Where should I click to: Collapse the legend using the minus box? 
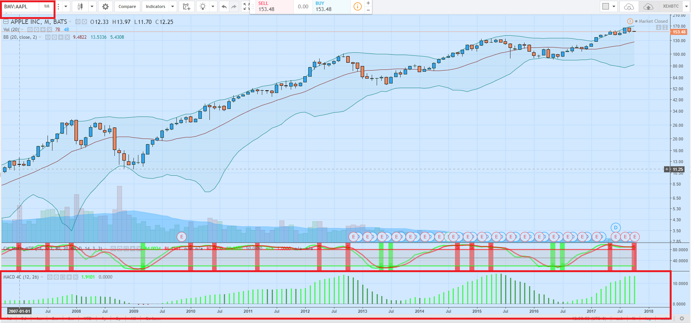pos(6,22)
